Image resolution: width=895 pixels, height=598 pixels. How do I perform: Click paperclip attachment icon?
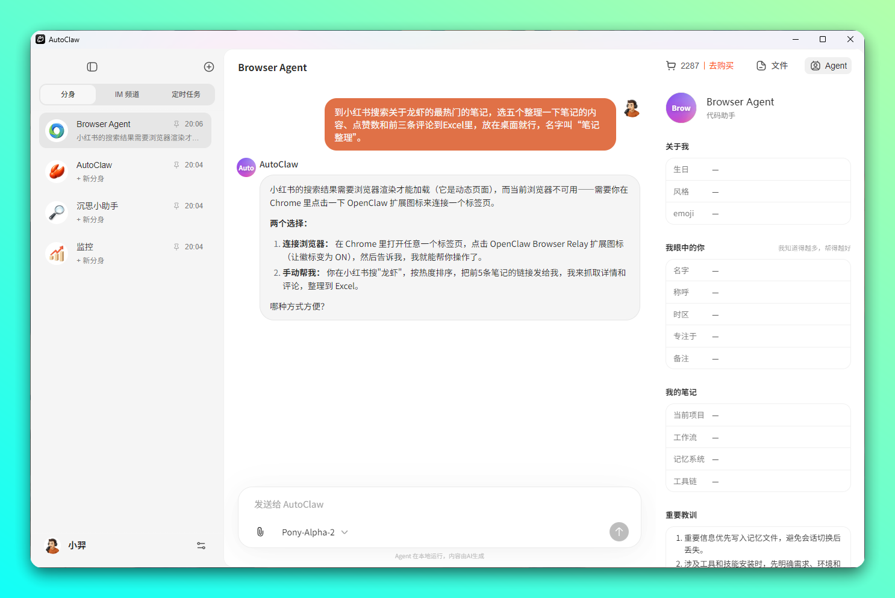tap(260, 532)
